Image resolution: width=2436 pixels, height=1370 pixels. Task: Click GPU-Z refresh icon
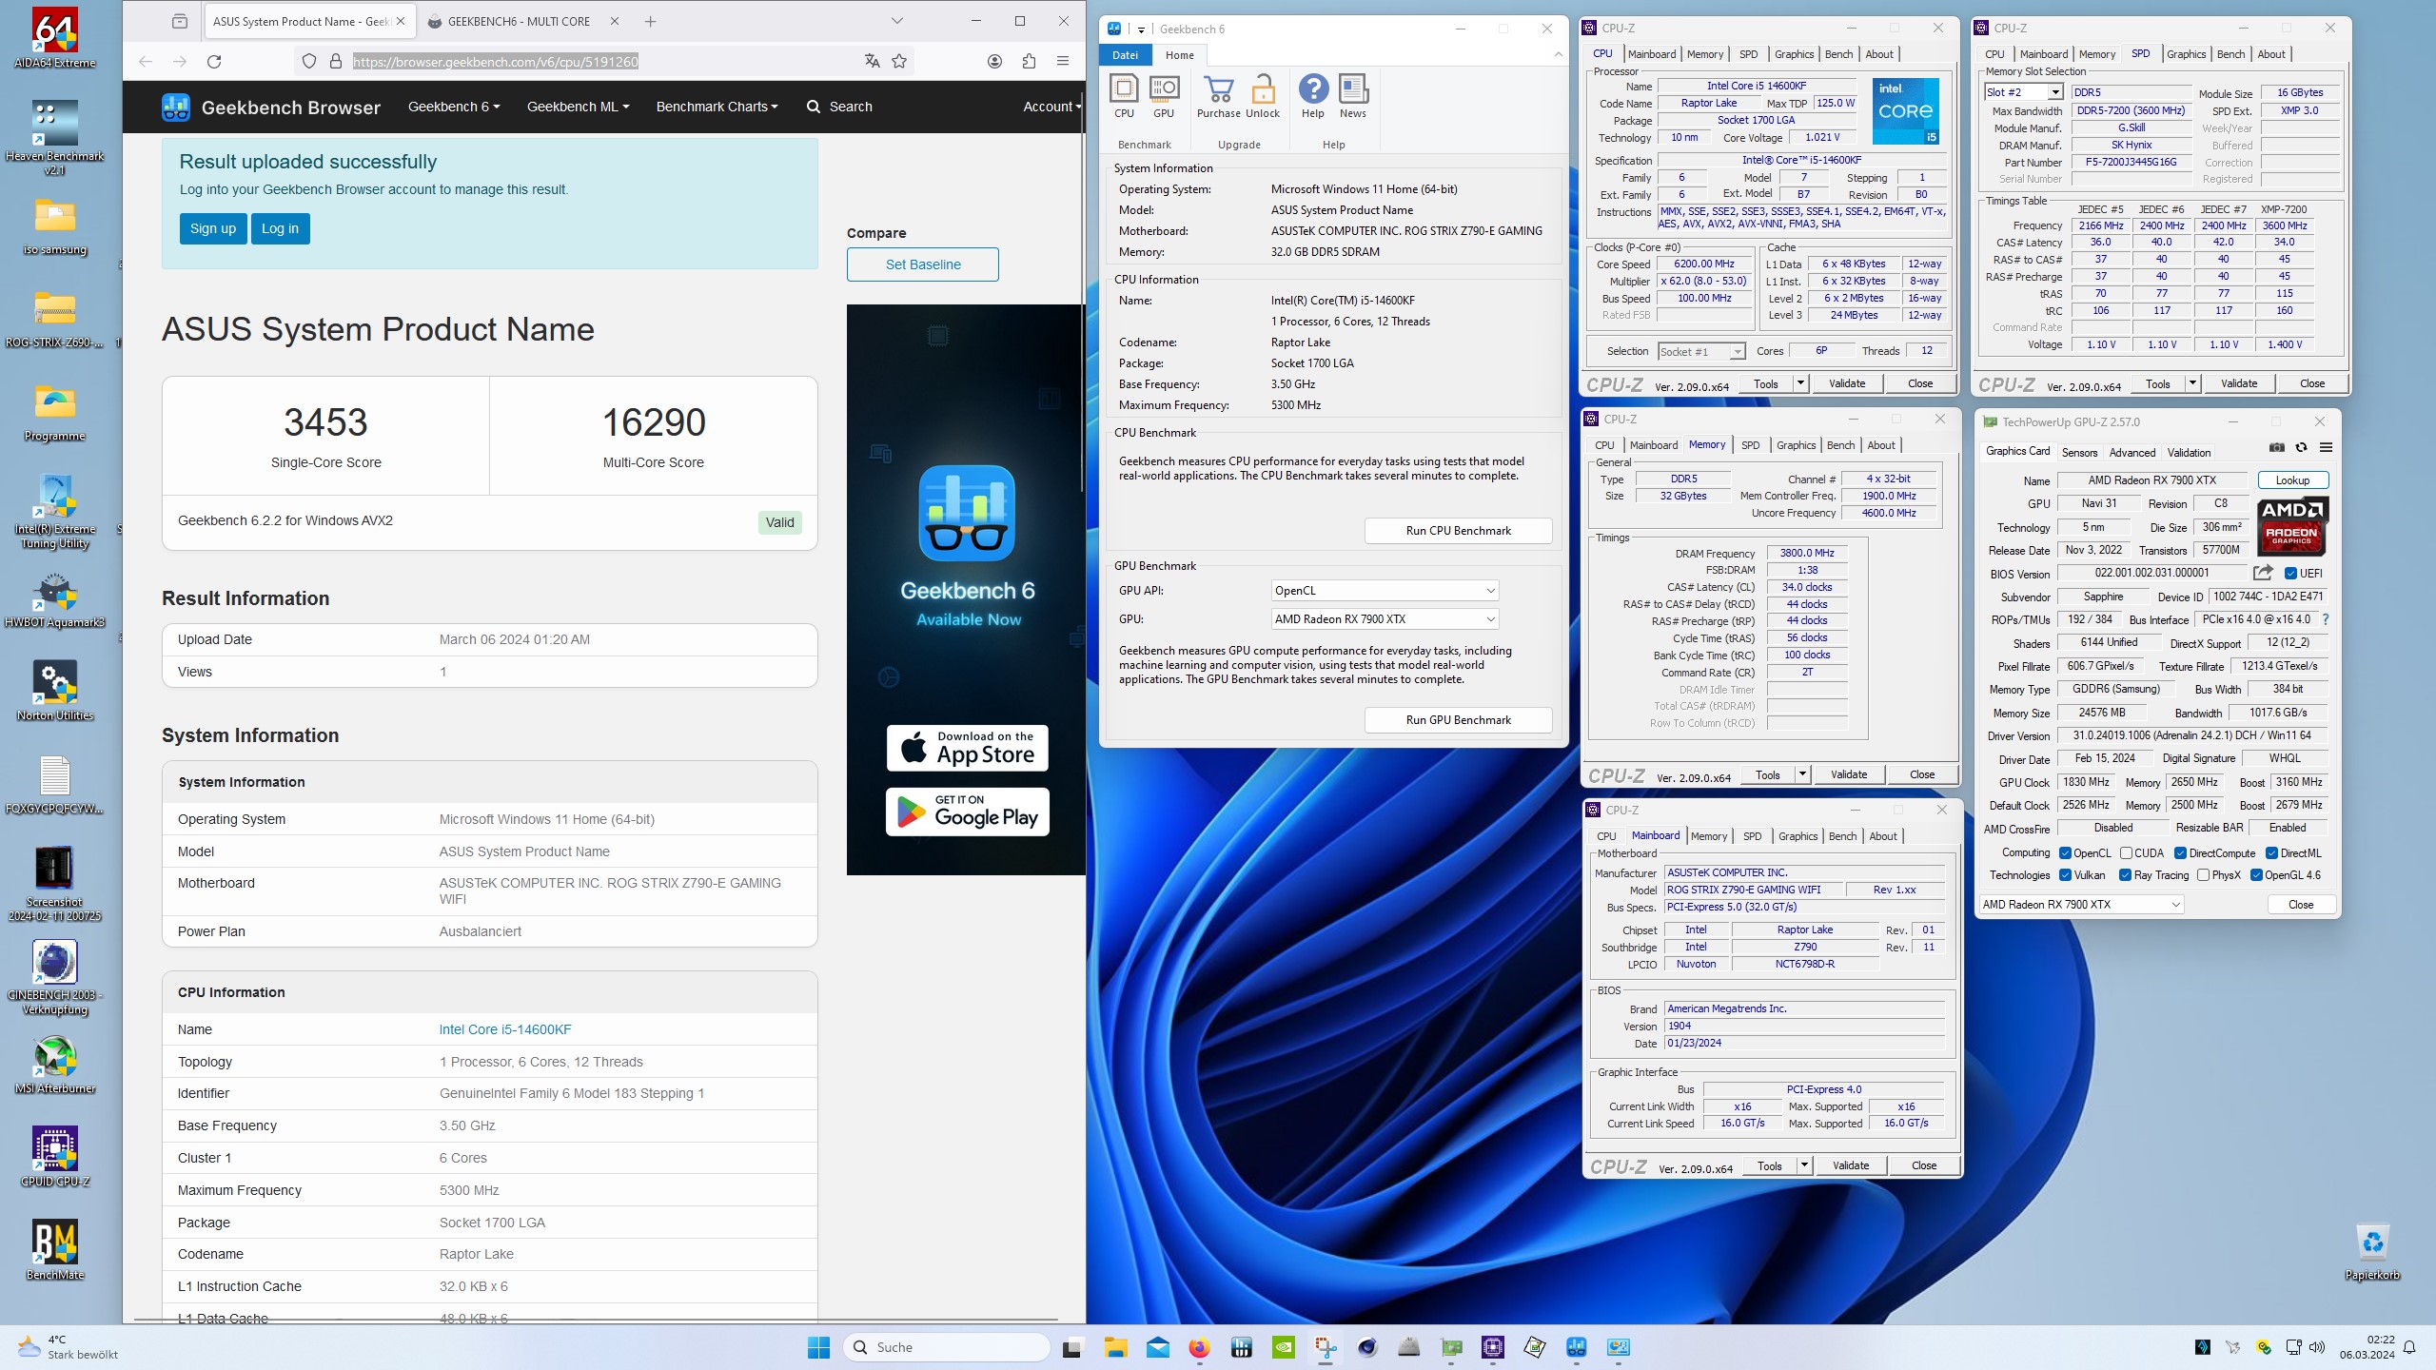2301,448
